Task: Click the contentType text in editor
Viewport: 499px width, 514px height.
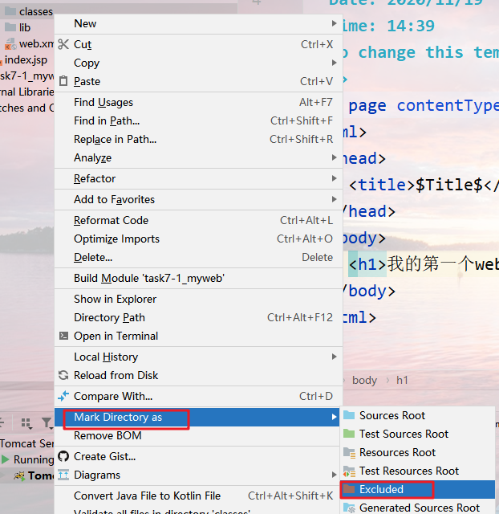Action: [448, 106]
